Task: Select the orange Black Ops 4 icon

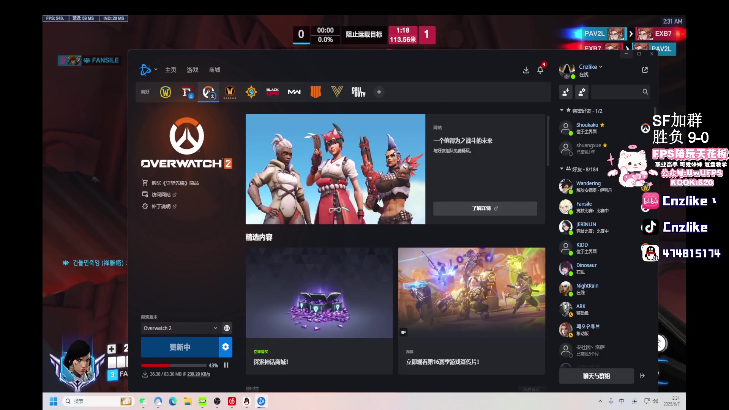Action: tap(316, 92)
